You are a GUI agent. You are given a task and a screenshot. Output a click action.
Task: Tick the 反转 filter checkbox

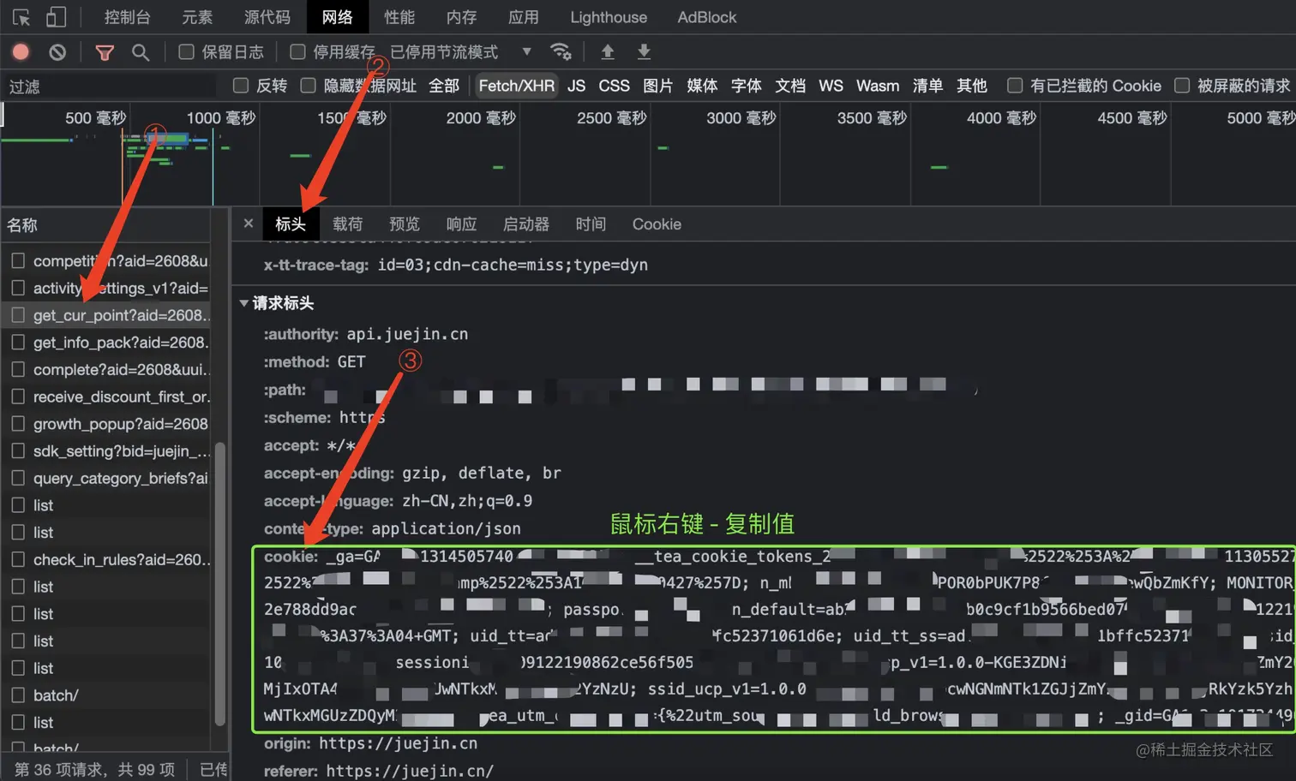click(241, 86)
